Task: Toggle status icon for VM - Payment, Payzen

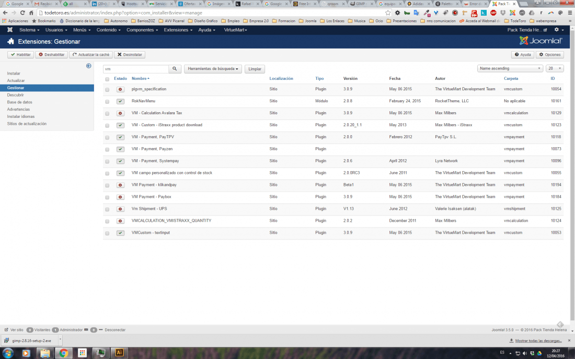Action: [x=120, y=149]
